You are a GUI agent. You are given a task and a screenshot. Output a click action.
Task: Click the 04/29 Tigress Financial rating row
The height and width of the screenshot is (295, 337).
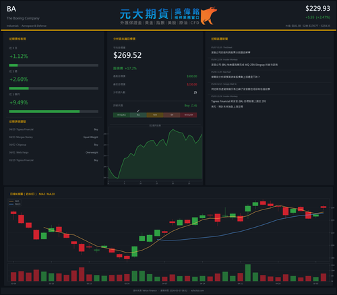54,129
